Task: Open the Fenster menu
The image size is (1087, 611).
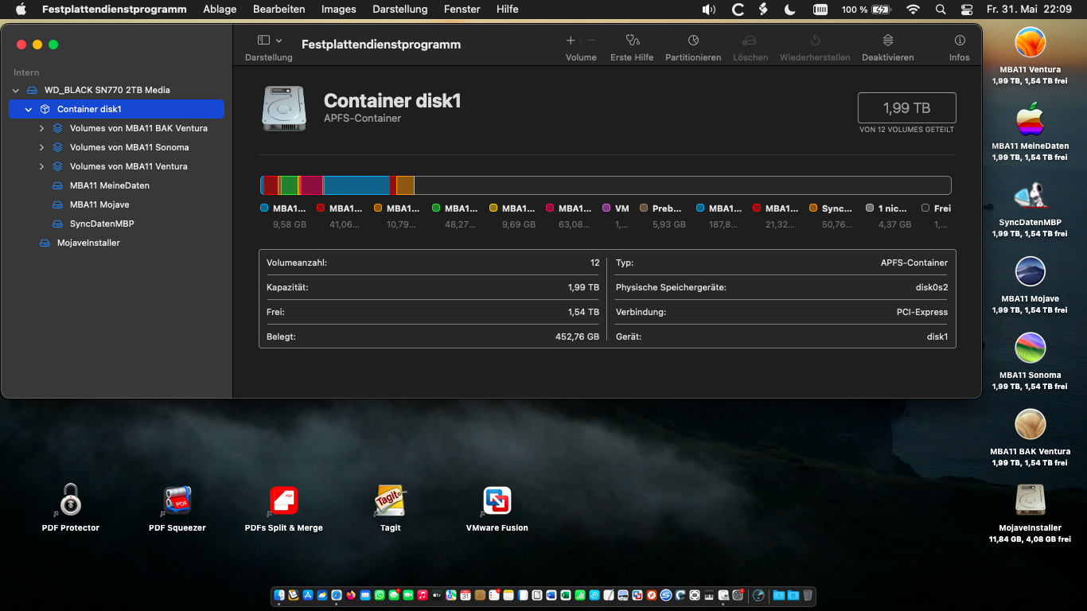Action: 462,10
